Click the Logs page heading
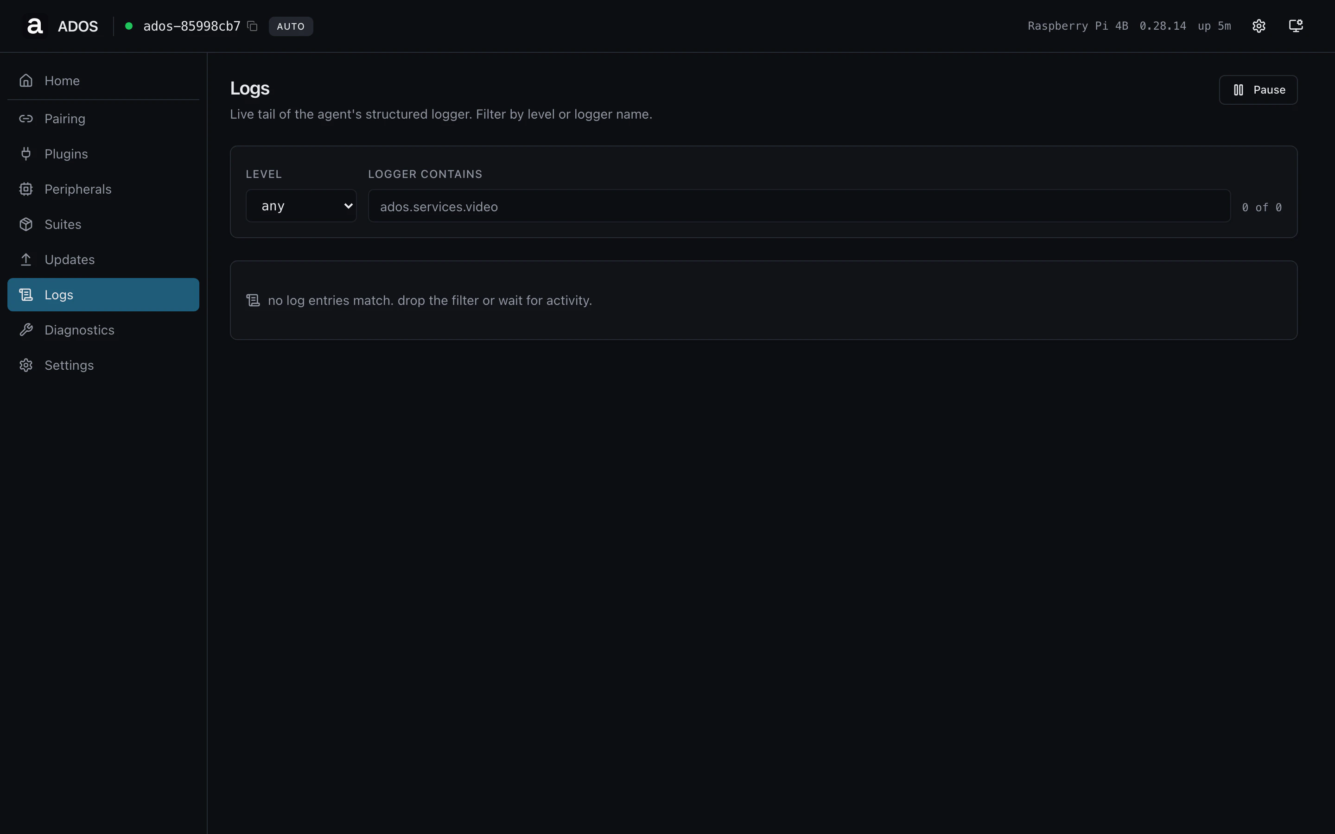Screen dimensions: 1335x834 point(250,88)
